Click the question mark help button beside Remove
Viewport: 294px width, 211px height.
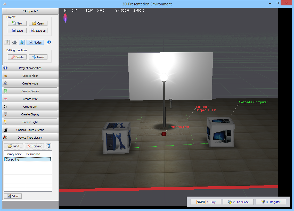tap(48, 146)
